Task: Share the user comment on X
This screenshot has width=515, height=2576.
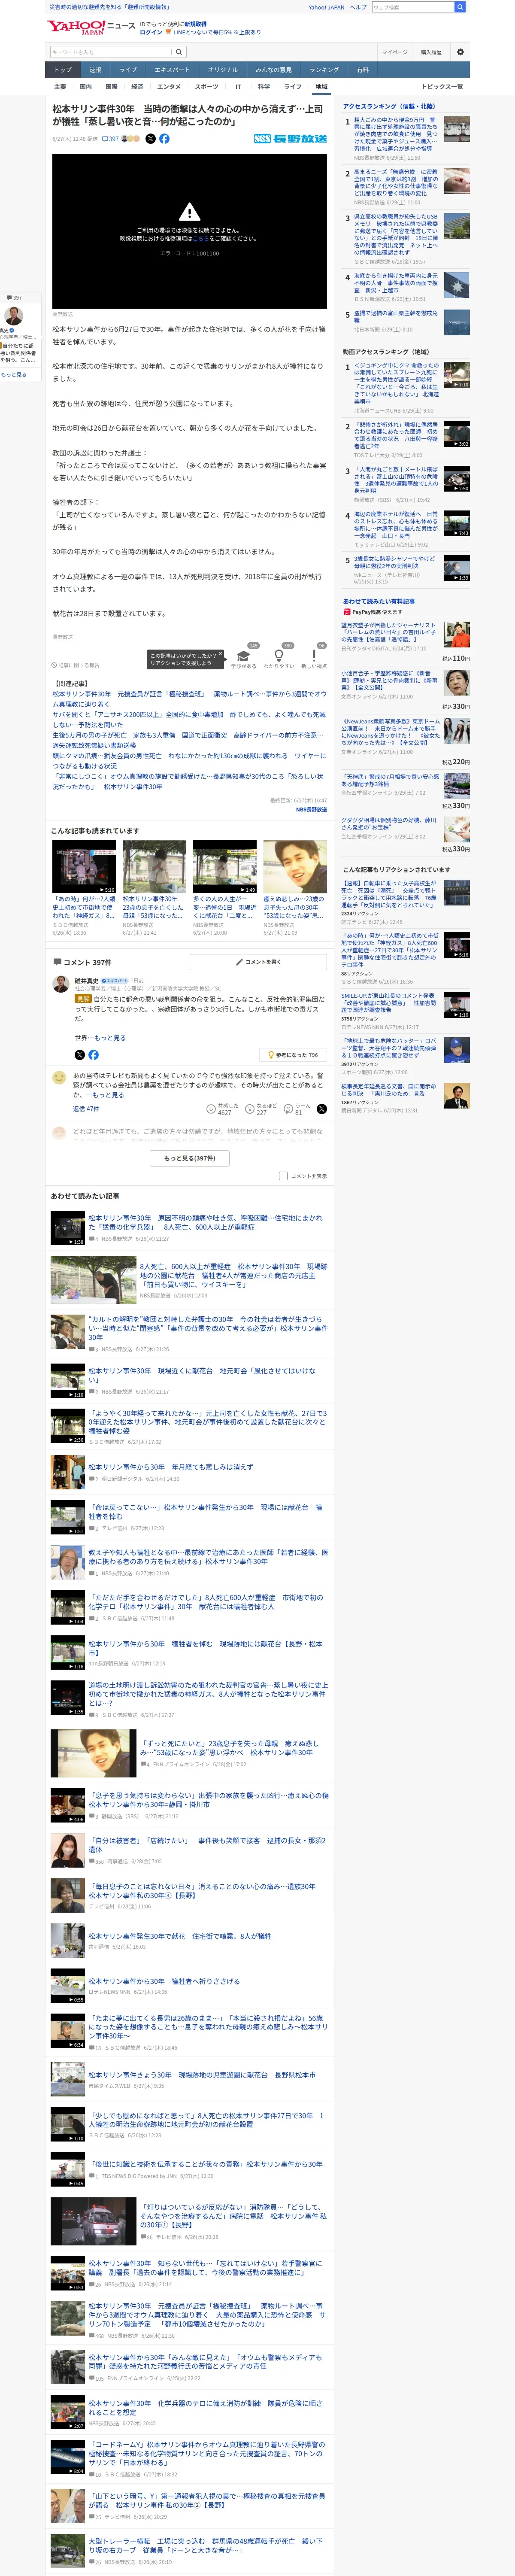Action: [321, 1109]
